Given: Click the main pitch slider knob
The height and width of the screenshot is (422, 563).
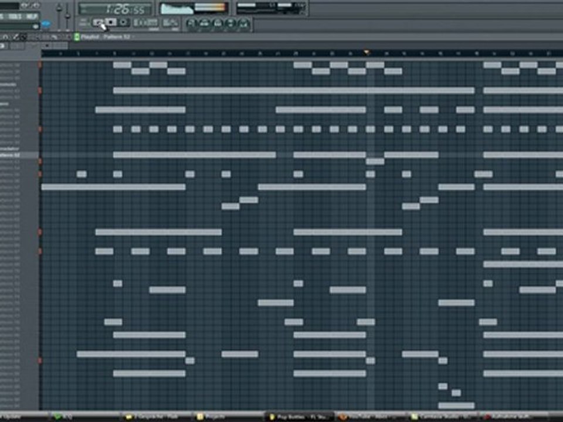Looking at the screenshot, I should (67, 16).
